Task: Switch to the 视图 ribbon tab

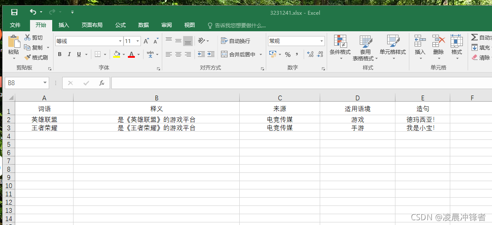Action: 190,25
